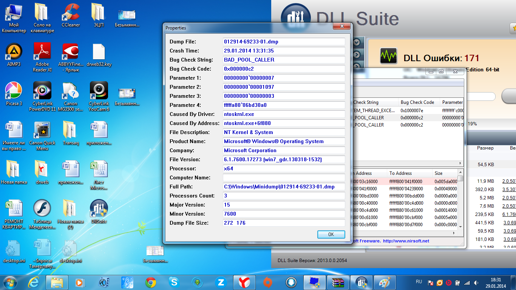Sort by the Bug Check Code column
The image size is (516, 290).
pos(419,102)
